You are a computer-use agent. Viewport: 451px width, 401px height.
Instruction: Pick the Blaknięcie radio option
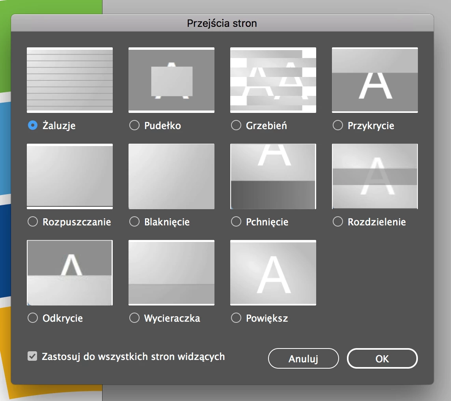coord(134,222)
